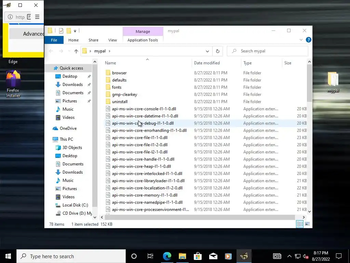Click the Properties quick access toolbar icon
The image size is (350, 263).
pos(61,31)
